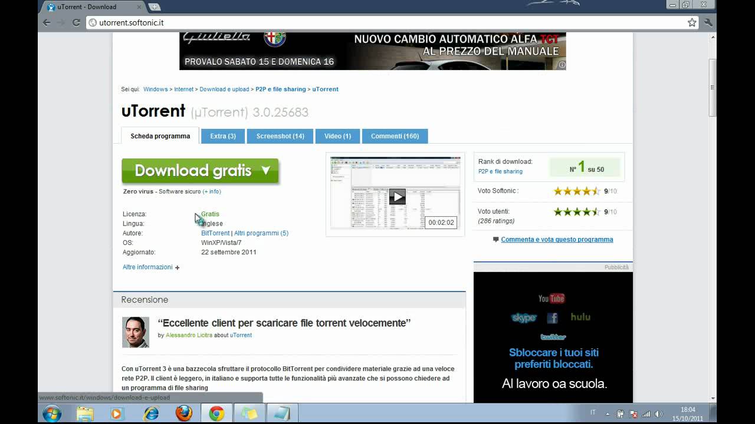Image resolution: width=755 pixels, height=424 pixels.
Task: Click the volume speaker tray icon
Action: point(658,414)
